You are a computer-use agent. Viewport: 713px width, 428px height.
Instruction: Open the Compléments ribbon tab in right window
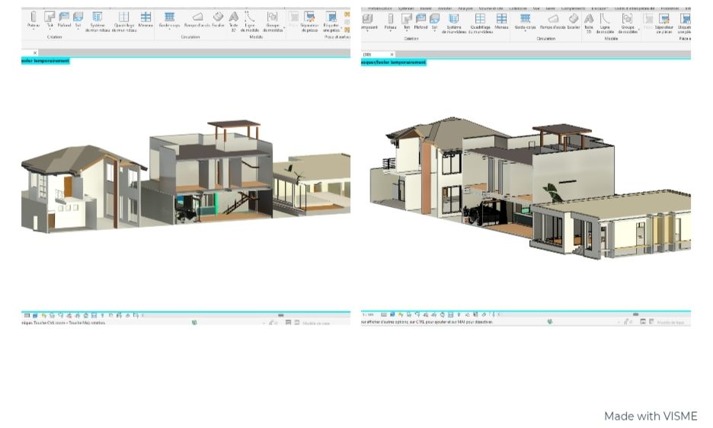point(573,8)
